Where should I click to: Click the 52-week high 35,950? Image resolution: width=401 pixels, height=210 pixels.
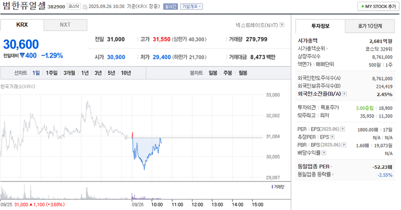(367, 116)
